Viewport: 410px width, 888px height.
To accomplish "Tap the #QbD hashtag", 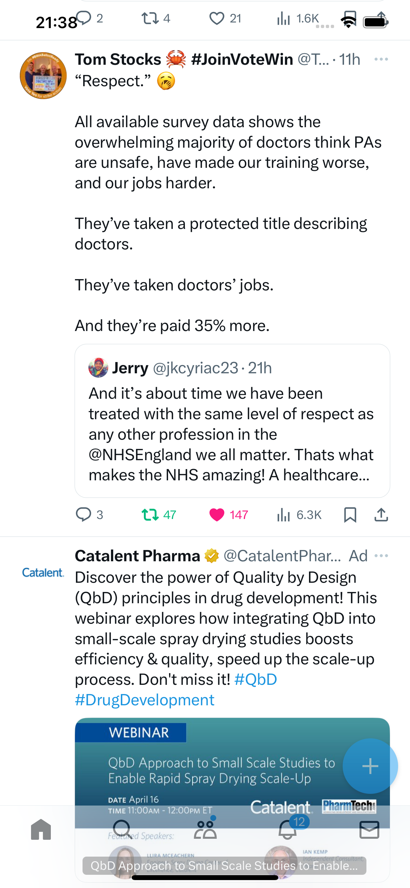I will coord(255,680).
